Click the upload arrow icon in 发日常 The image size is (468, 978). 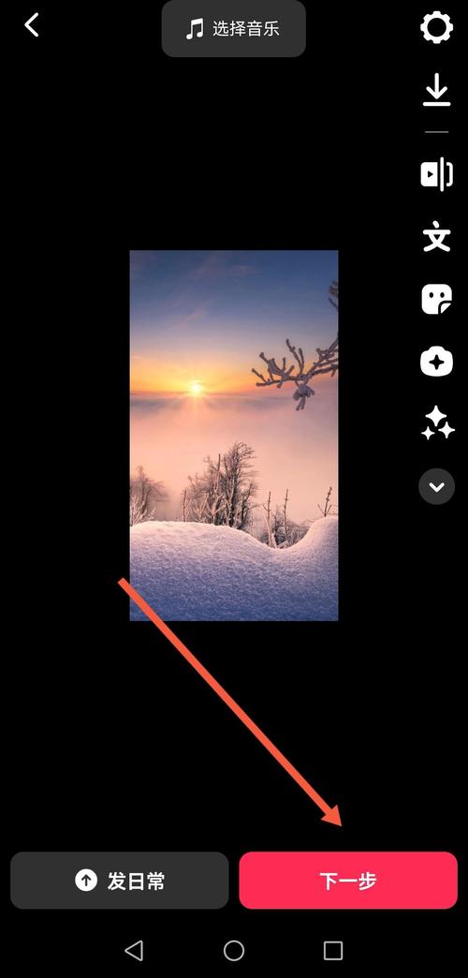(x=86, y=880)
